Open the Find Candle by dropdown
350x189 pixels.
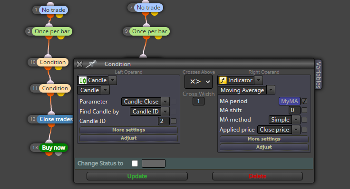(x=165, y=112)
